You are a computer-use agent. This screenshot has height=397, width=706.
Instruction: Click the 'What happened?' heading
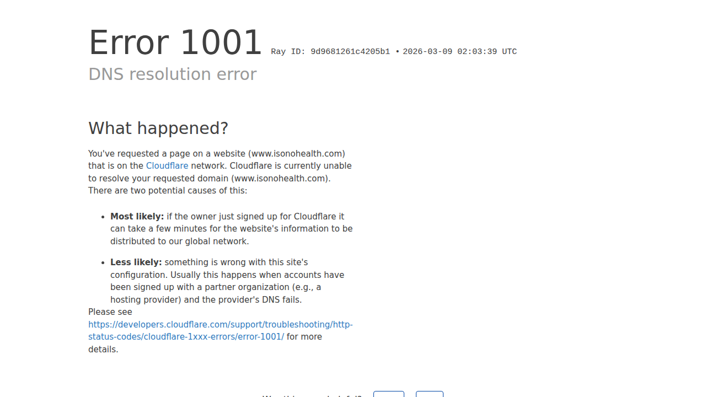[158, 128]
